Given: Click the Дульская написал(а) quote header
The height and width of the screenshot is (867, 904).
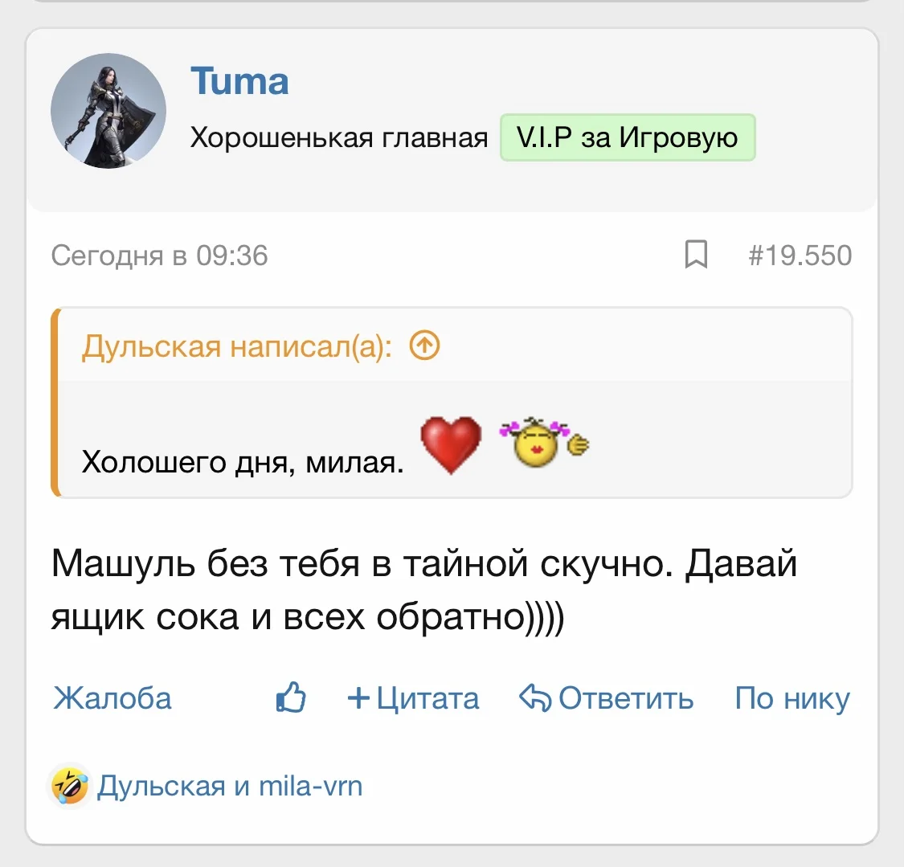Looking at the screenshot, I should coord(237,347).
